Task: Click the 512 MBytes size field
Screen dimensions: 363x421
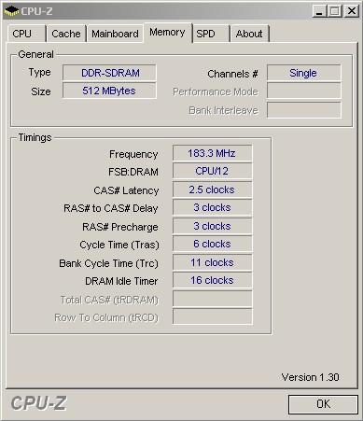Action: 109,91
